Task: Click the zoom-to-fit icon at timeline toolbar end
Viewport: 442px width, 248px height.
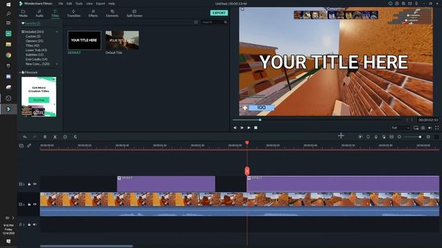Action: click(436, 136)
